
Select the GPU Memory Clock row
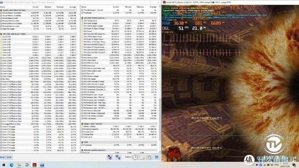pyautogui.click(x=119, y=57)
